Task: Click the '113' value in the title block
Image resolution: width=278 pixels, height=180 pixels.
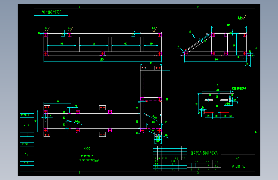Action: tap(217, 166)
